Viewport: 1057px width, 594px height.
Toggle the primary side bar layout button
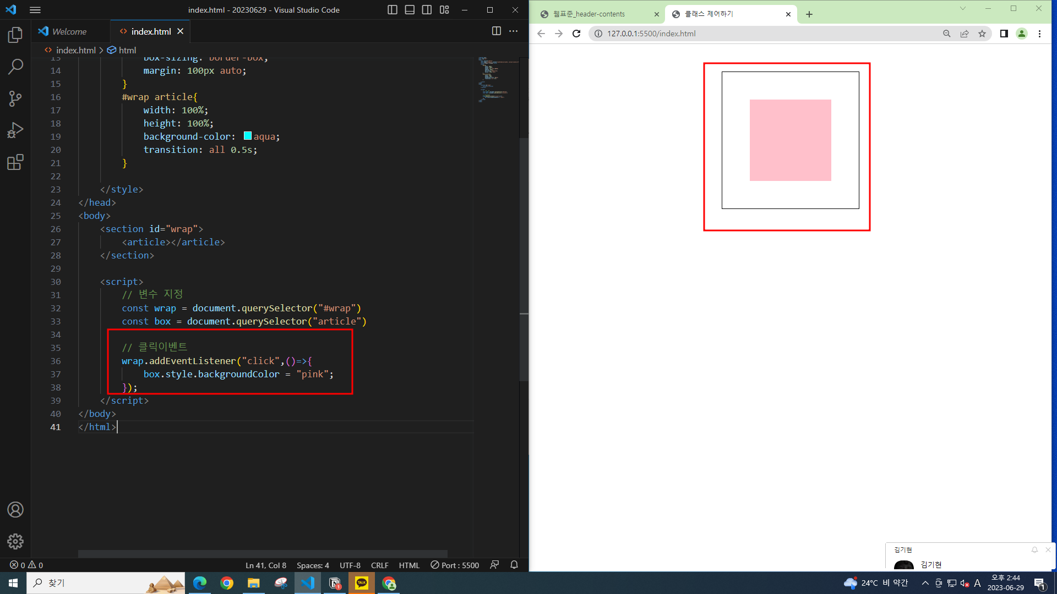pyautogui.click(x=393, y=10)
